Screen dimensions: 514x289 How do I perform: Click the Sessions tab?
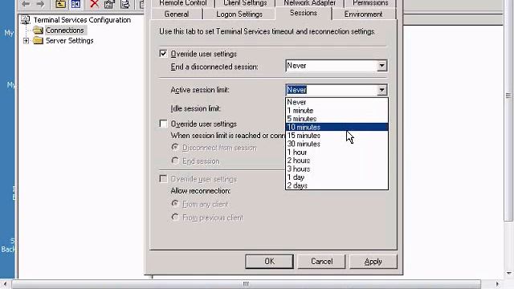click(x=304, y=13)
